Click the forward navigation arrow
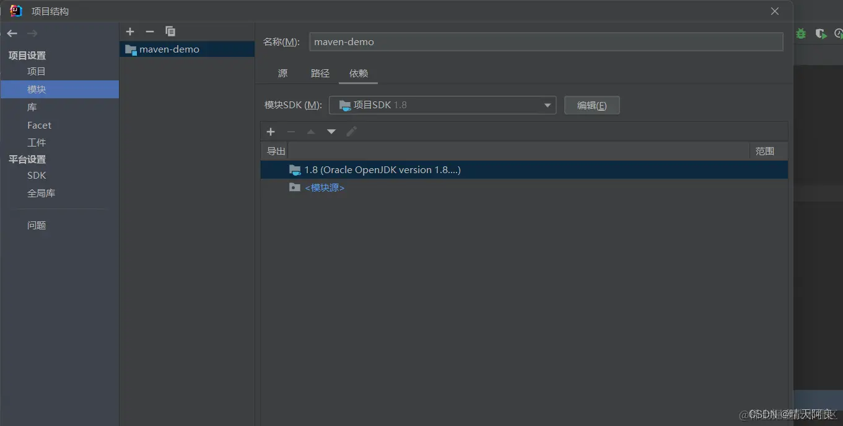This screenshot has width=843, height=426. pos(32,33)
